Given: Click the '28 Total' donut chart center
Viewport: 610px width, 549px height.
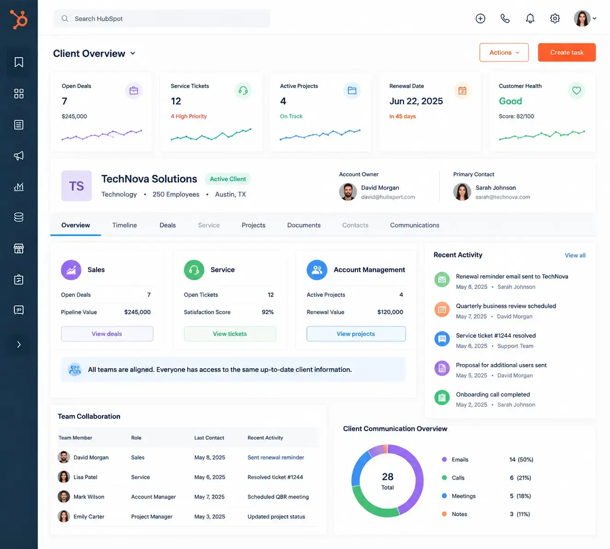Looking at the screenshot, I should click(388, 481).
